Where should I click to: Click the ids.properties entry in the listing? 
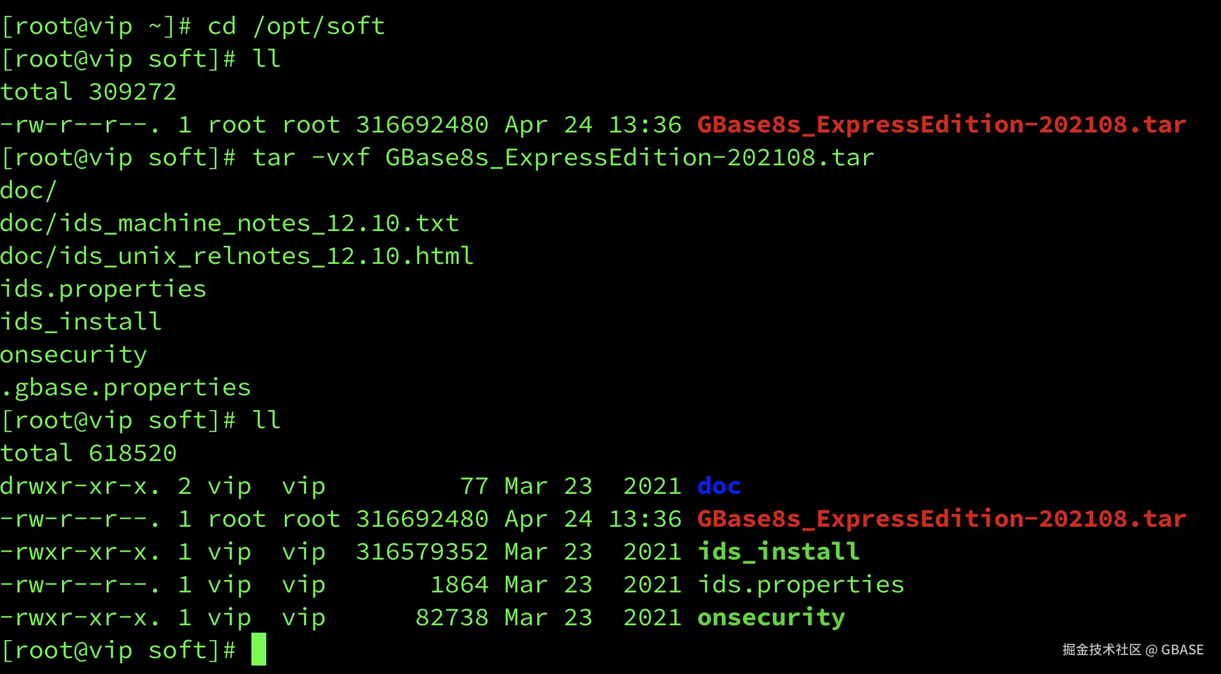click(x=801, y=585)
